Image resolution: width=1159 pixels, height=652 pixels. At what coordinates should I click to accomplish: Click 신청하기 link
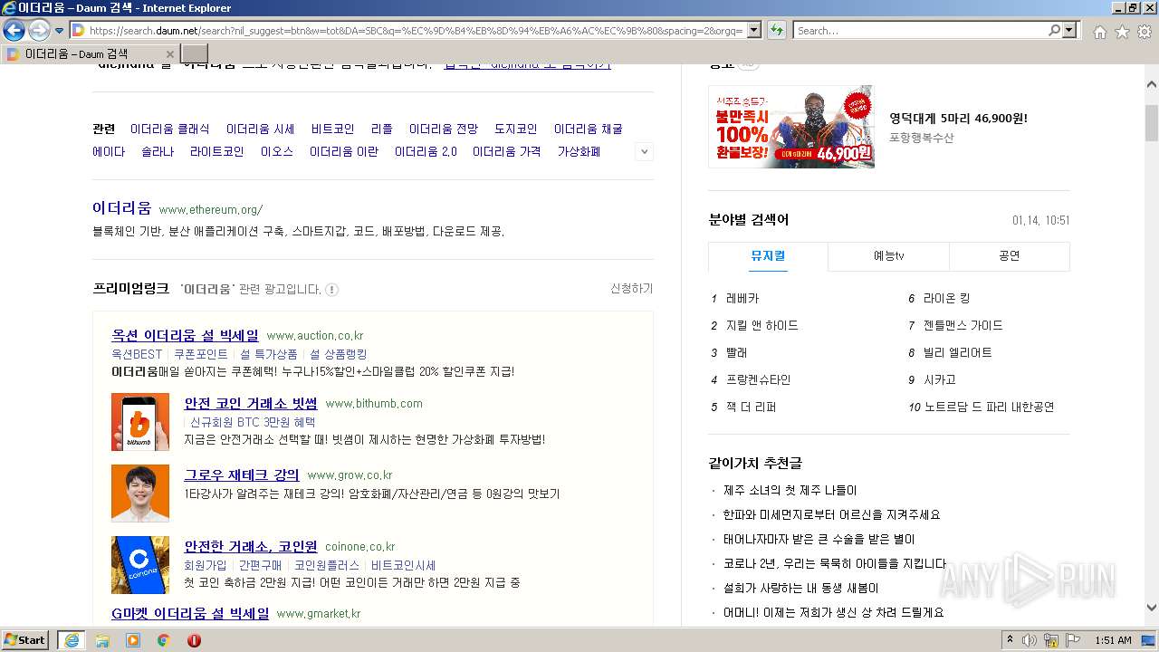click(631, 289)
